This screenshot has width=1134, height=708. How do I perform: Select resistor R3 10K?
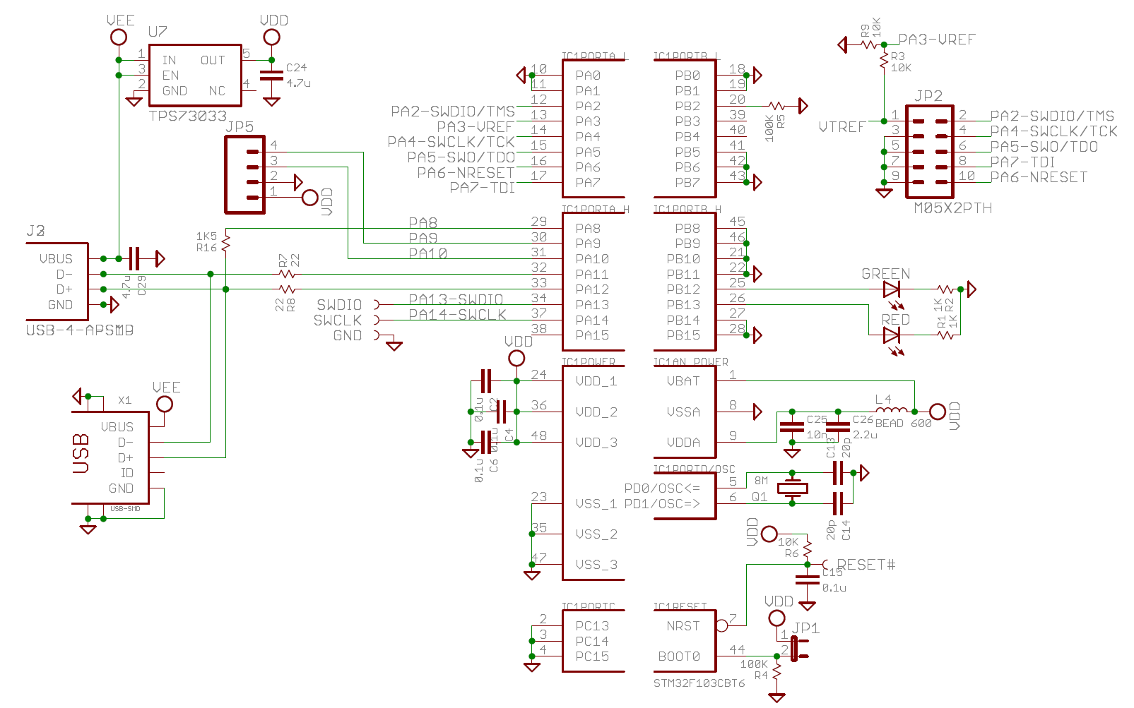coord(884,60)
